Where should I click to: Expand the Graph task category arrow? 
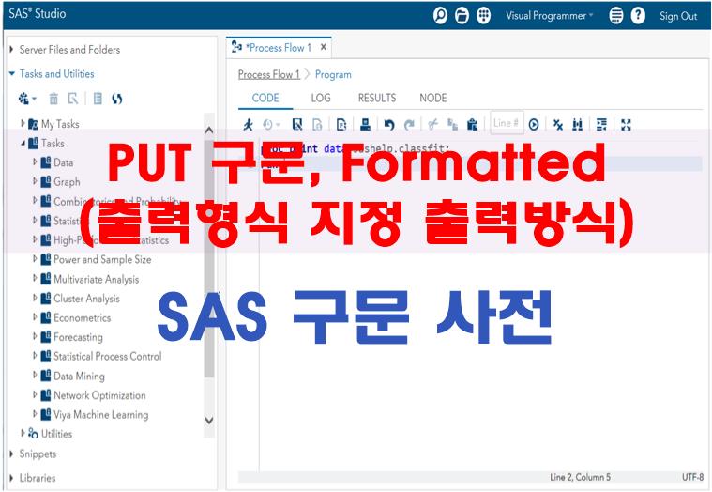[x=35, y=181]
